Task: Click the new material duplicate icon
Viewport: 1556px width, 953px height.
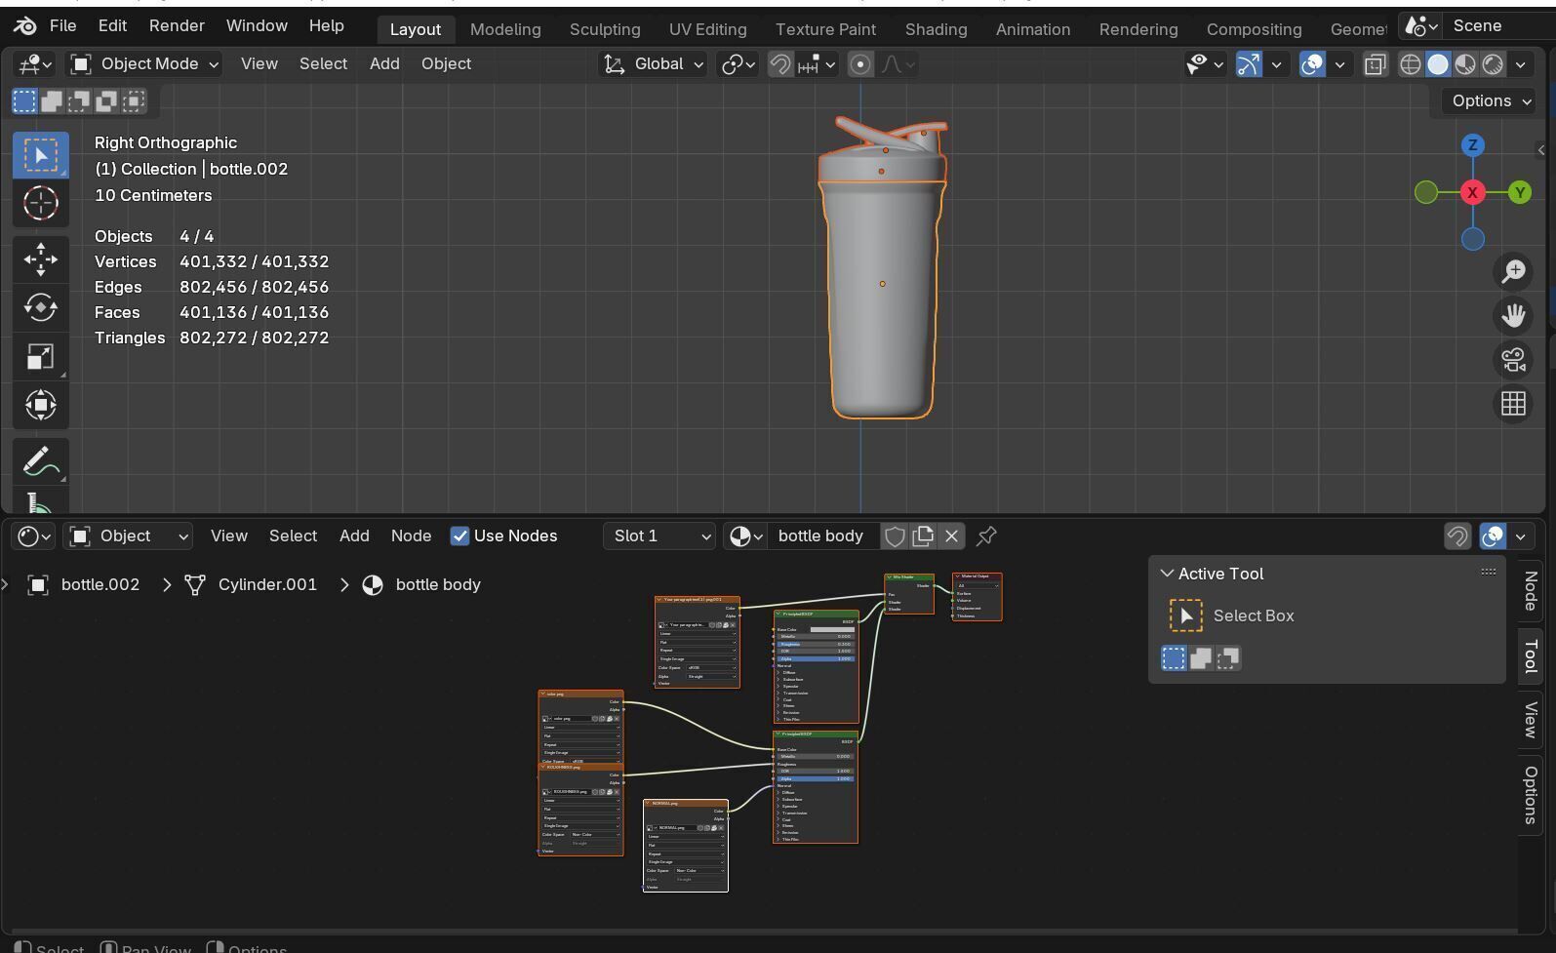Action: [923, 536]
